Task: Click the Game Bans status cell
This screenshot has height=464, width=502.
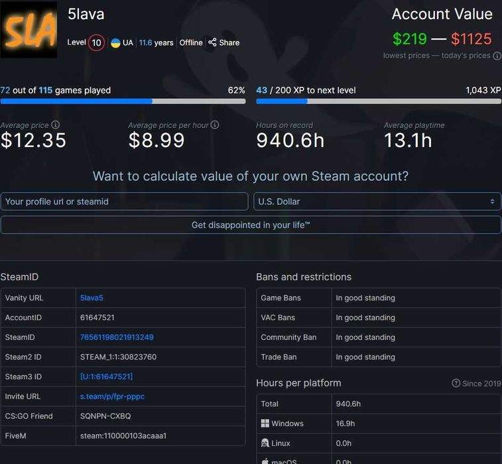Action: point(416,298)
